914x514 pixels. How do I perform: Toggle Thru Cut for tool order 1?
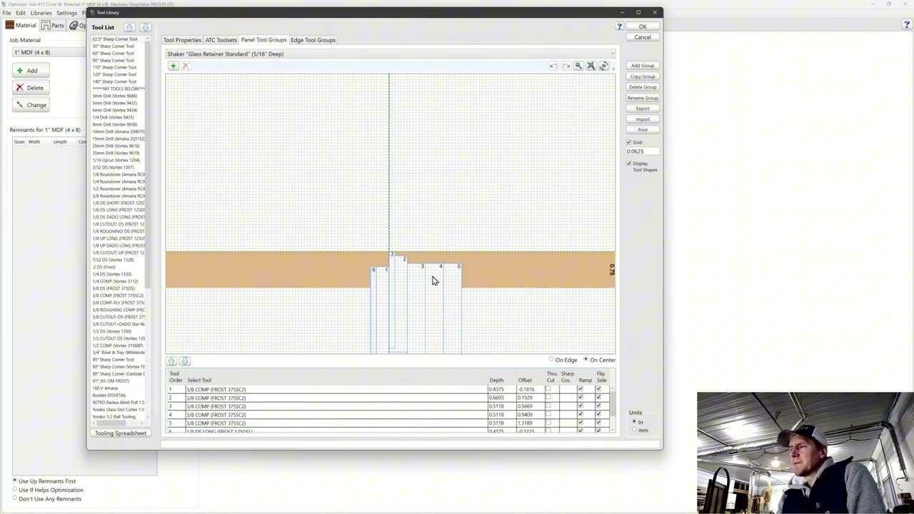point(548,389)
